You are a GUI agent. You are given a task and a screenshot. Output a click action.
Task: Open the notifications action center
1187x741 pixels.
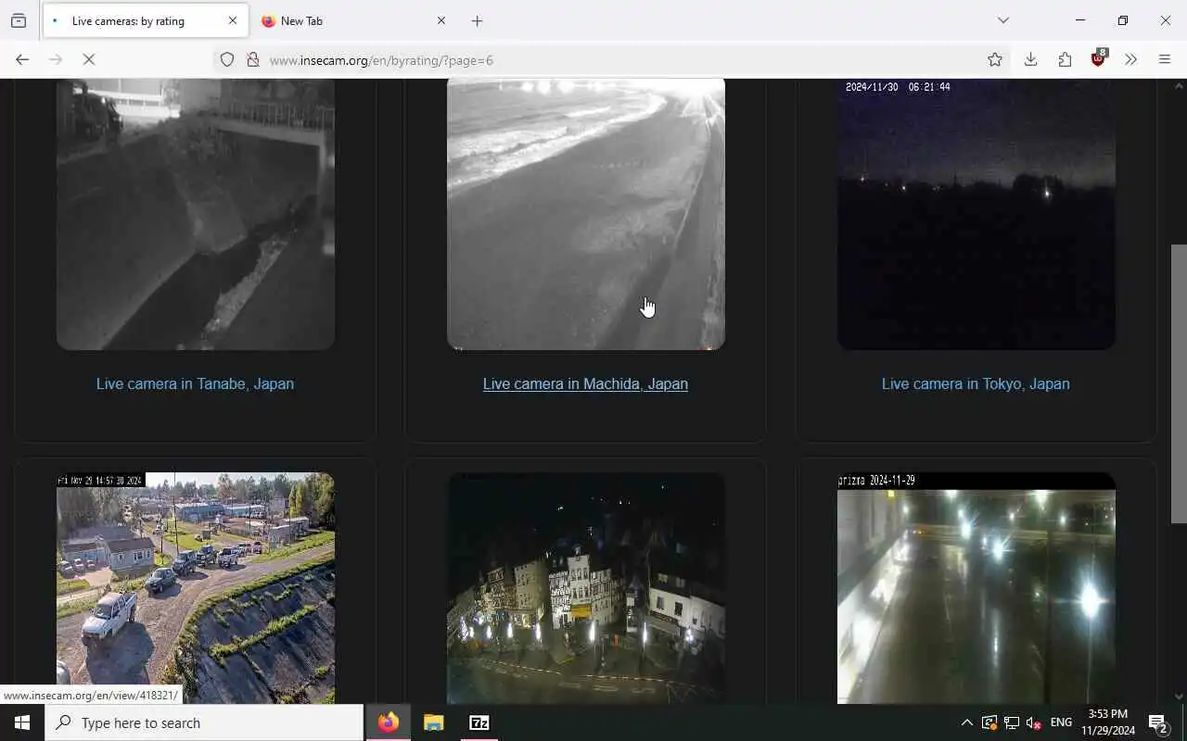[x=1159, y=722]
